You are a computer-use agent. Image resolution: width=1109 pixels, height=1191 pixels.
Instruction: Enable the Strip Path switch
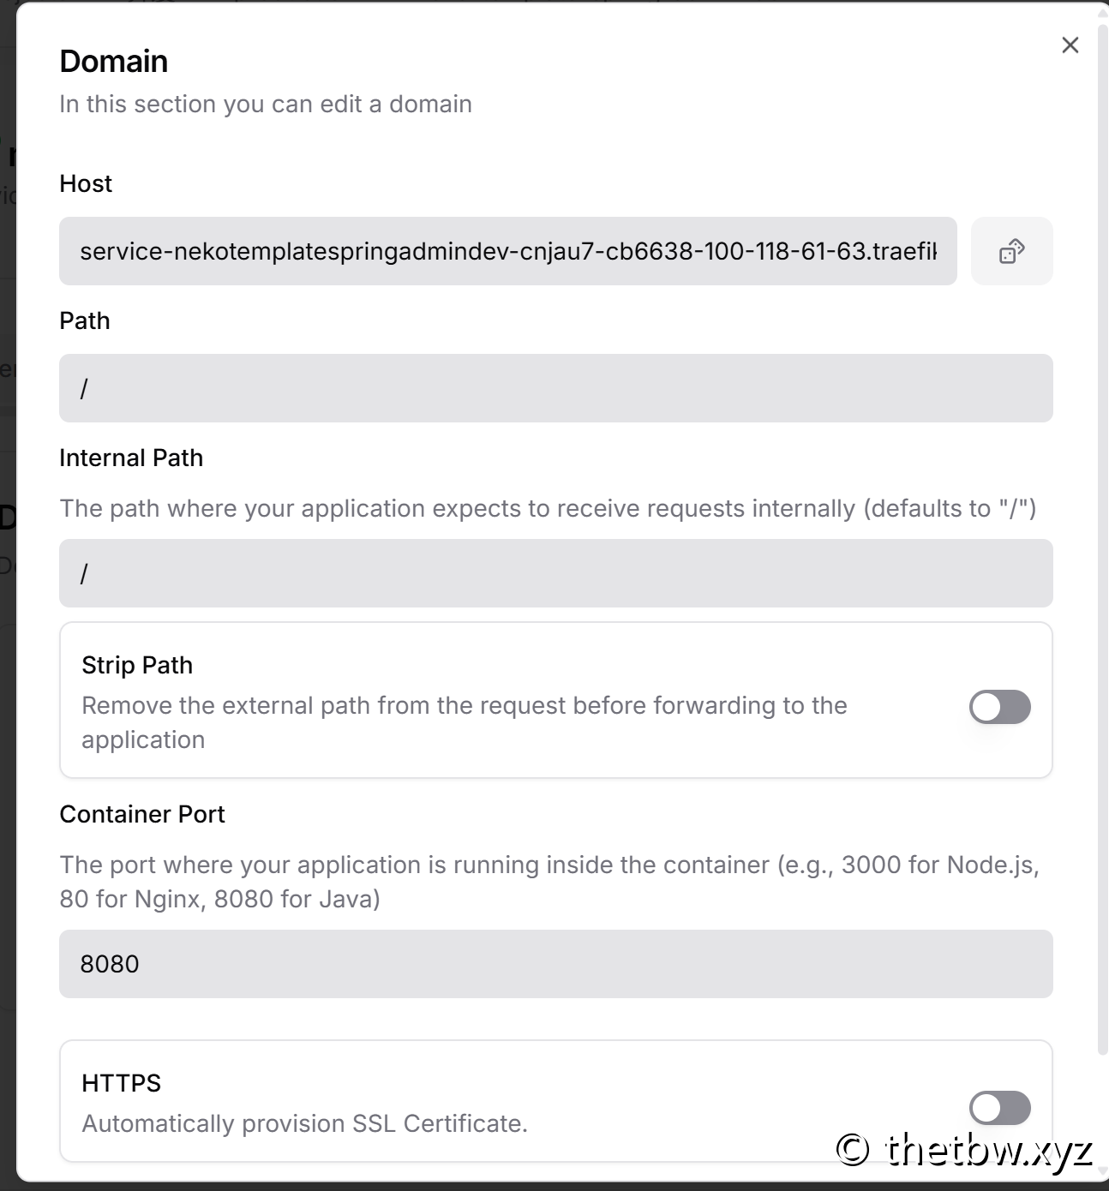coord(999,707)
